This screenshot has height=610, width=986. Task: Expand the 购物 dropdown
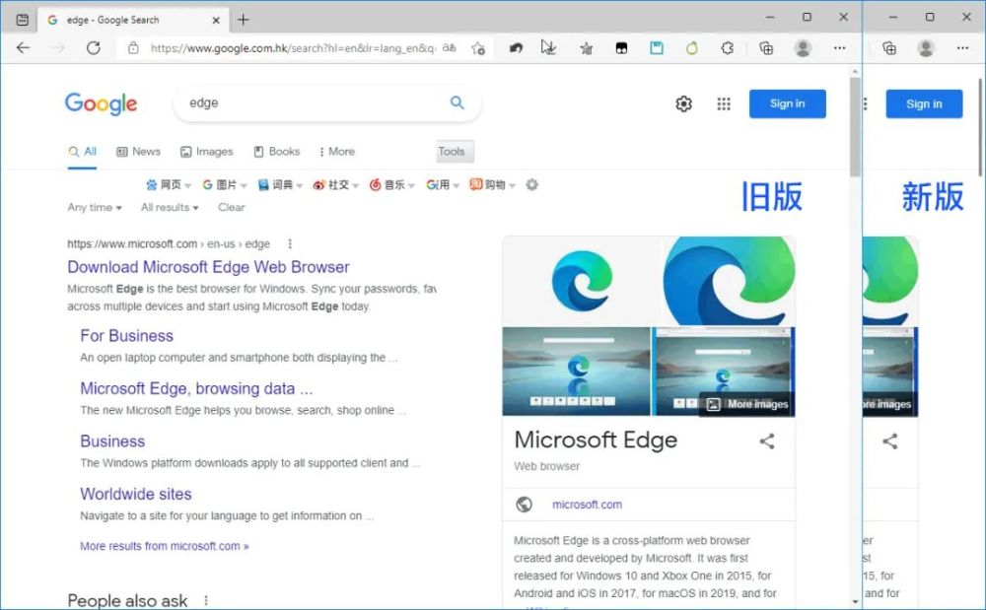[492, 184]
